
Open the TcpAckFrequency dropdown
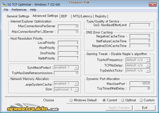pyautogui.click(x=148, y=60)
